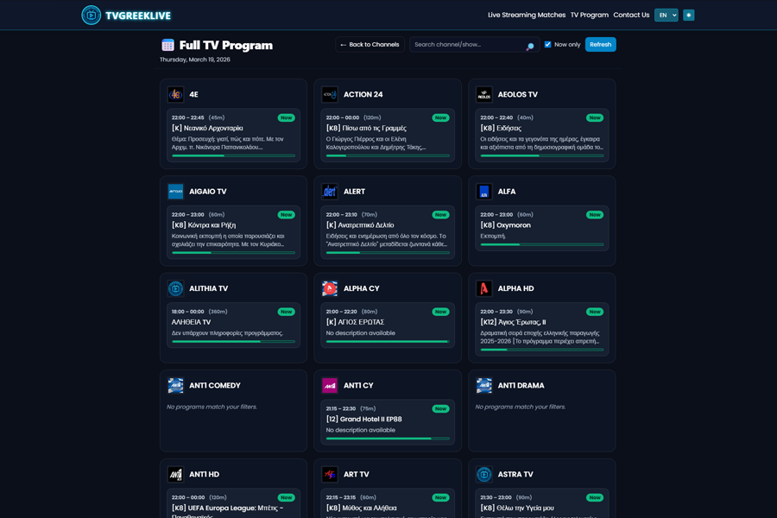Viewport: 777px width, 518px height.
Task: Click progress bar of Grand Hotel II EP88
Action: [388, 439]
